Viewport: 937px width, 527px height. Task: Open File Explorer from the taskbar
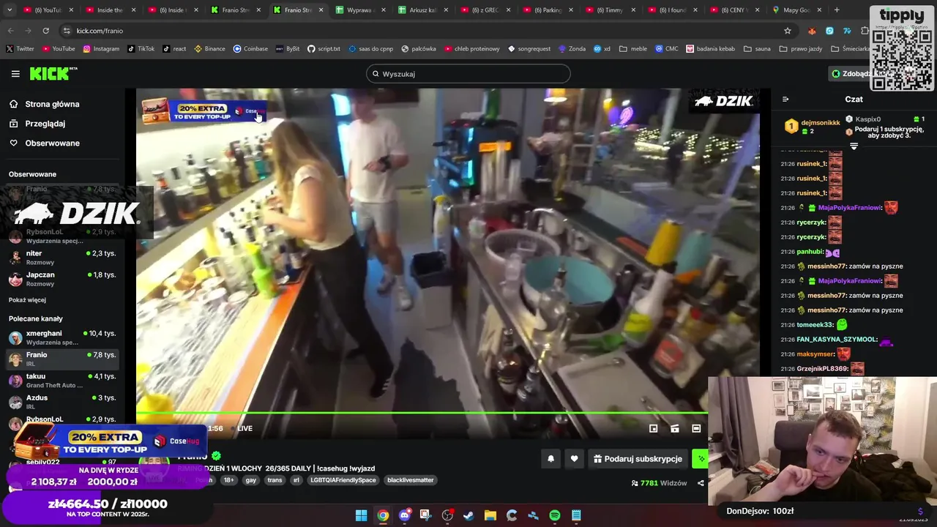point(490,515)
